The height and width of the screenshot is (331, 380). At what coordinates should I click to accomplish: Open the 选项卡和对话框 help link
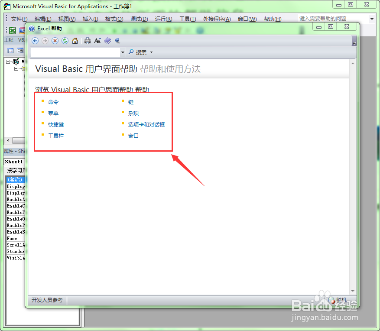[146, 124]
